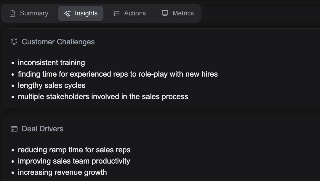Click the Summary document icon
Image resolution: width=320 pixels, height=181 pixels.
click(12, 13)
